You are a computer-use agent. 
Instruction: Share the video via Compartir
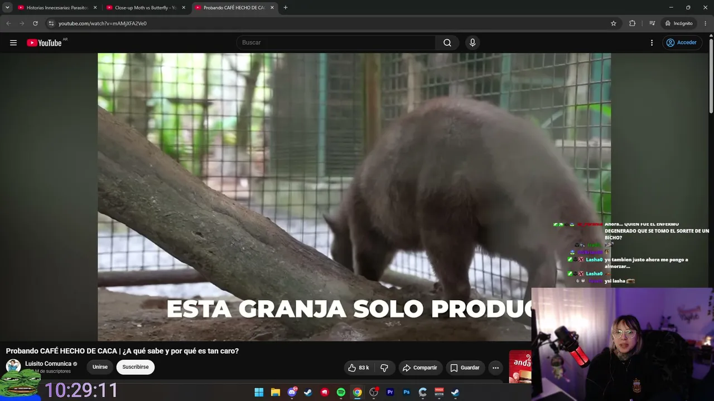point(419,368)
